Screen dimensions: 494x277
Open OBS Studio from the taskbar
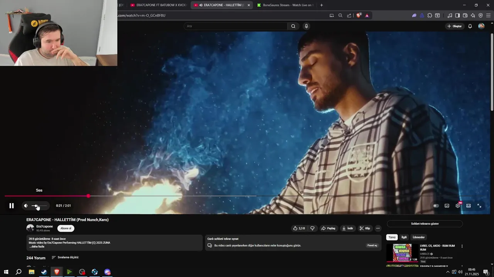[x=82, y=272]
